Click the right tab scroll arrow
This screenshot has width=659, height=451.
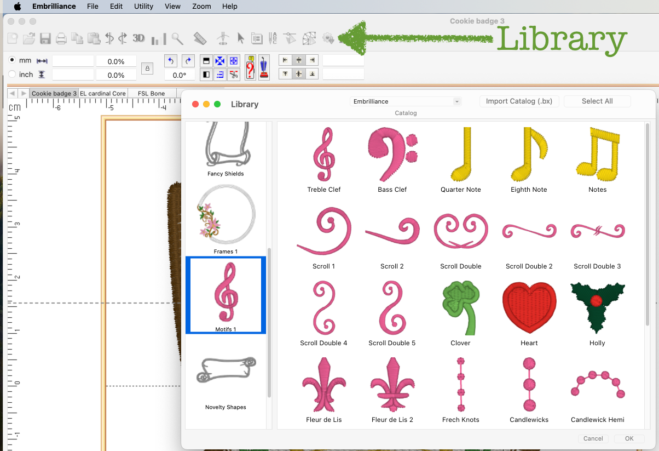[23, 94]
